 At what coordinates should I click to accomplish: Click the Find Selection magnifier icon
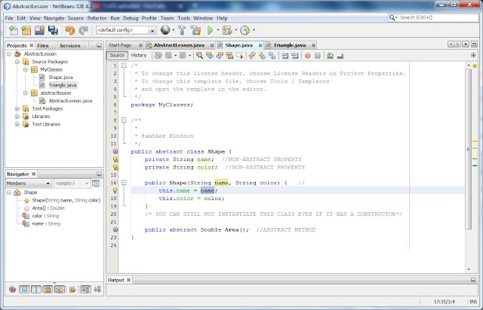coord(199,55)
